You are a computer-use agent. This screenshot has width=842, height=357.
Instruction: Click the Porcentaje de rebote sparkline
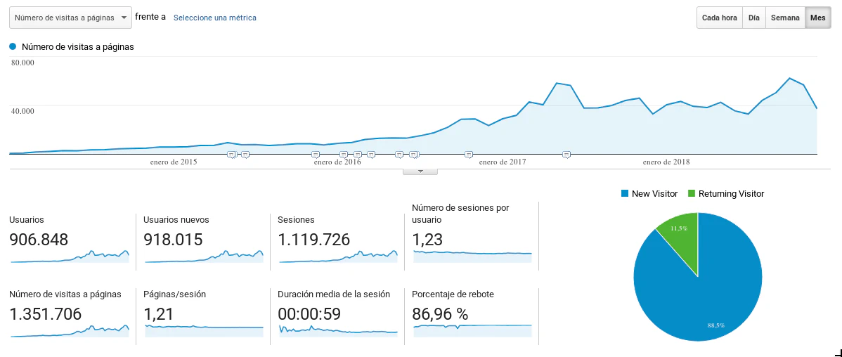472,327
